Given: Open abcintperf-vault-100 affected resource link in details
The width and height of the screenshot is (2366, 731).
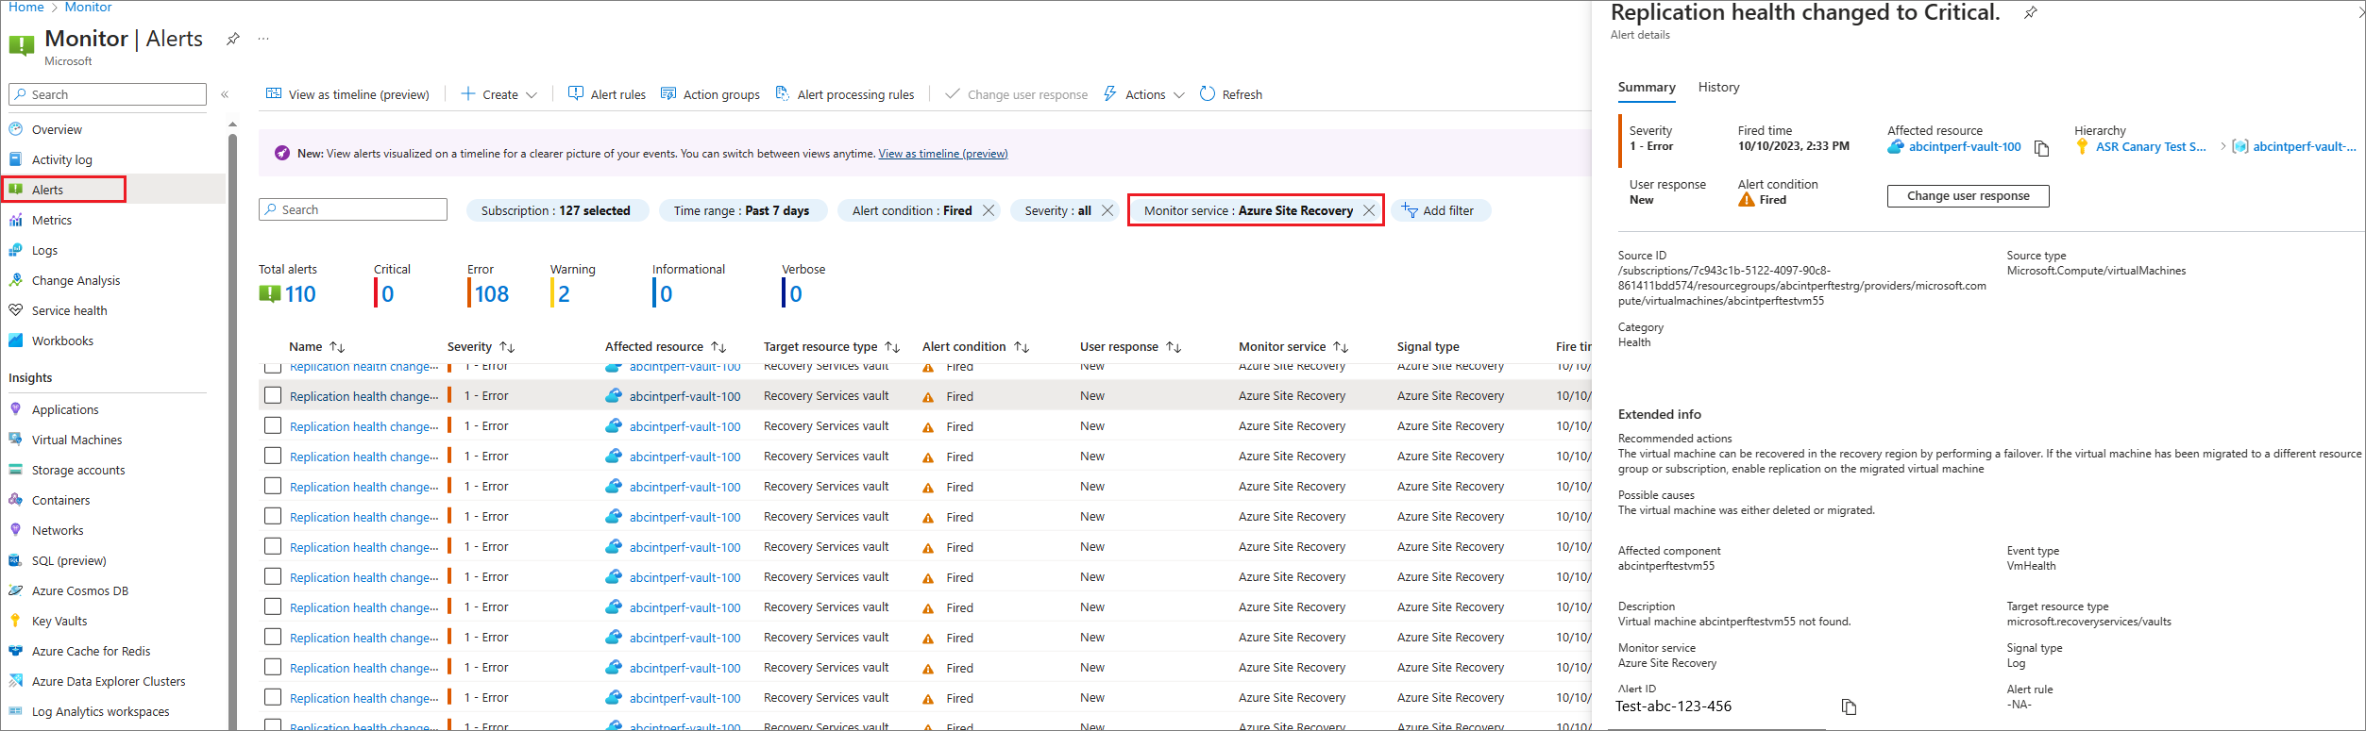Looking at the screenshot, I should (x=1965, y=147).
